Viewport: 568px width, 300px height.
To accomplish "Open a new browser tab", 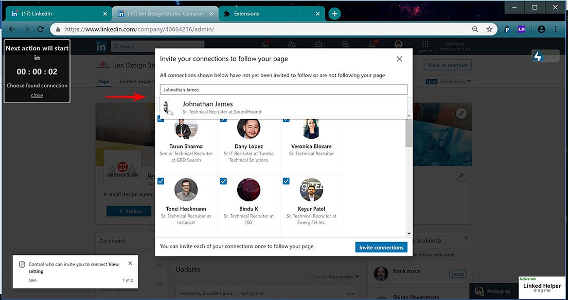I will pos(334,14).
